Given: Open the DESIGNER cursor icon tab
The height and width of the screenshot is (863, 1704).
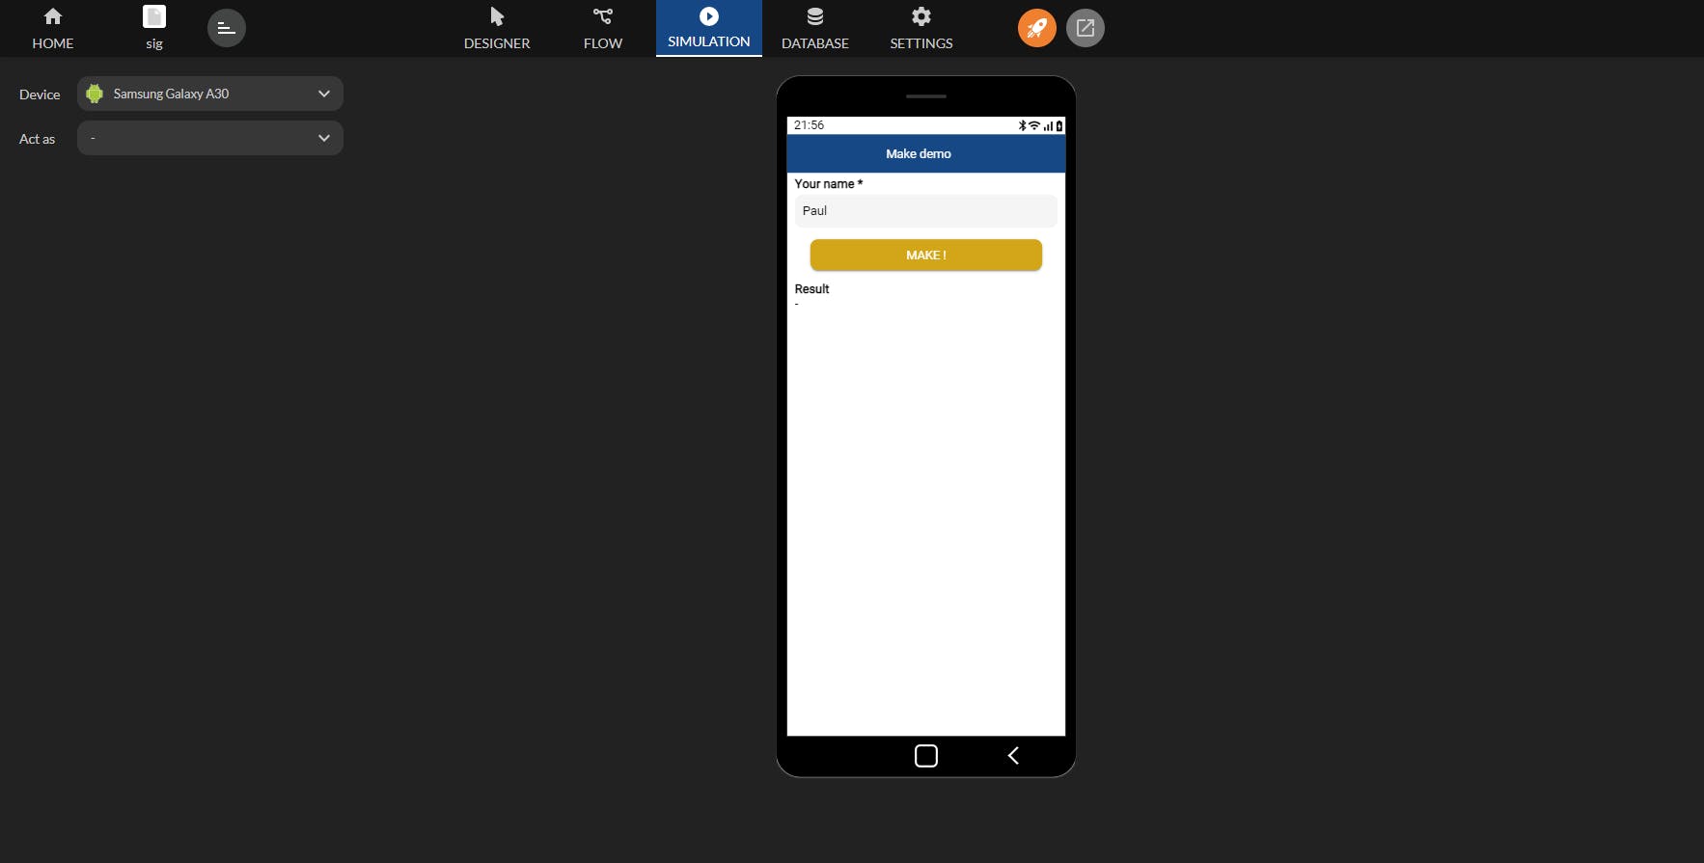Looking at the screenshot, I should 497,16.
